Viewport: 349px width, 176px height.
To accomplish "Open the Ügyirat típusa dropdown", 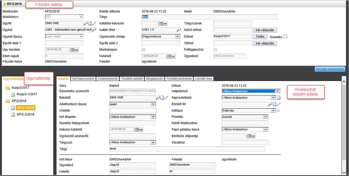I will coord(64,36).
